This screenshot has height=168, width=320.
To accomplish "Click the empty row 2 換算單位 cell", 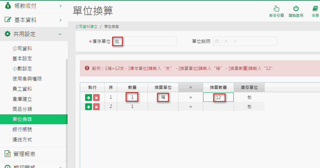I will tap(163, 106).
